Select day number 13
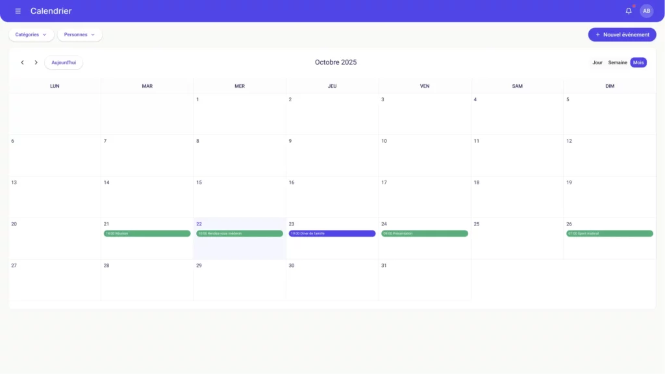The height and width of the screenshot is (374, 665). pyautogui.click(x=14, y=182)
